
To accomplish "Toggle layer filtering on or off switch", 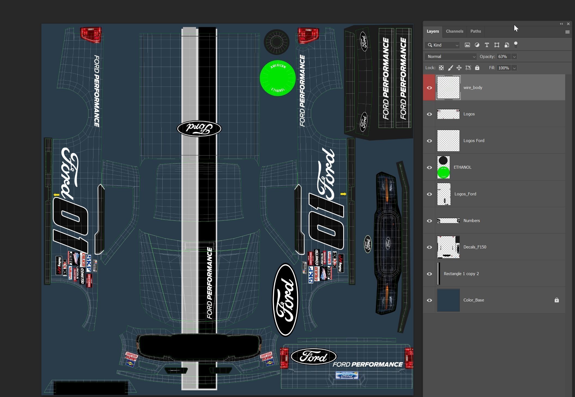I will (516, 45).
